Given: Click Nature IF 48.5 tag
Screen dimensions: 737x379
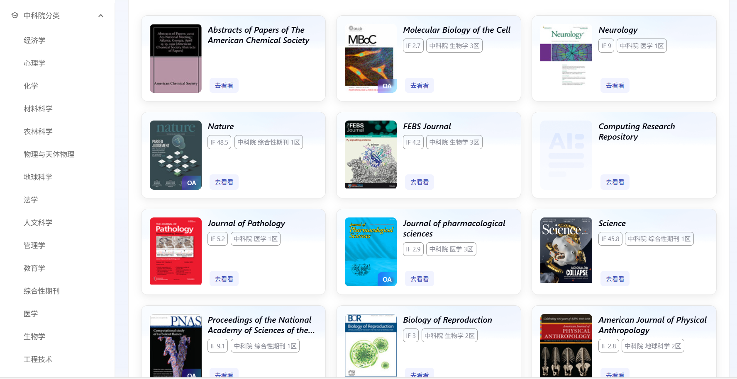Looking at the screenshot, I should (219, 142).
